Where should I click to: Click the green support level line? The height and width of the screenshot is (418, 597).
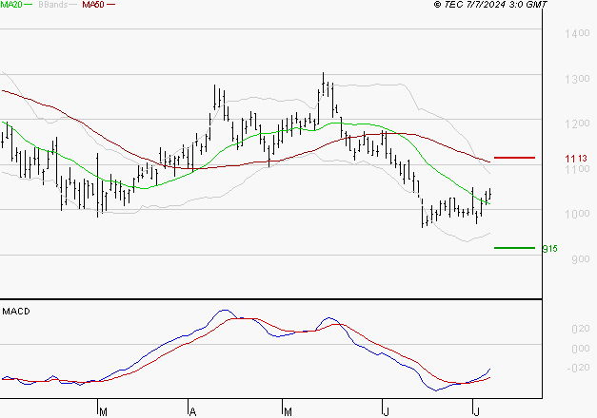[514, 248]
